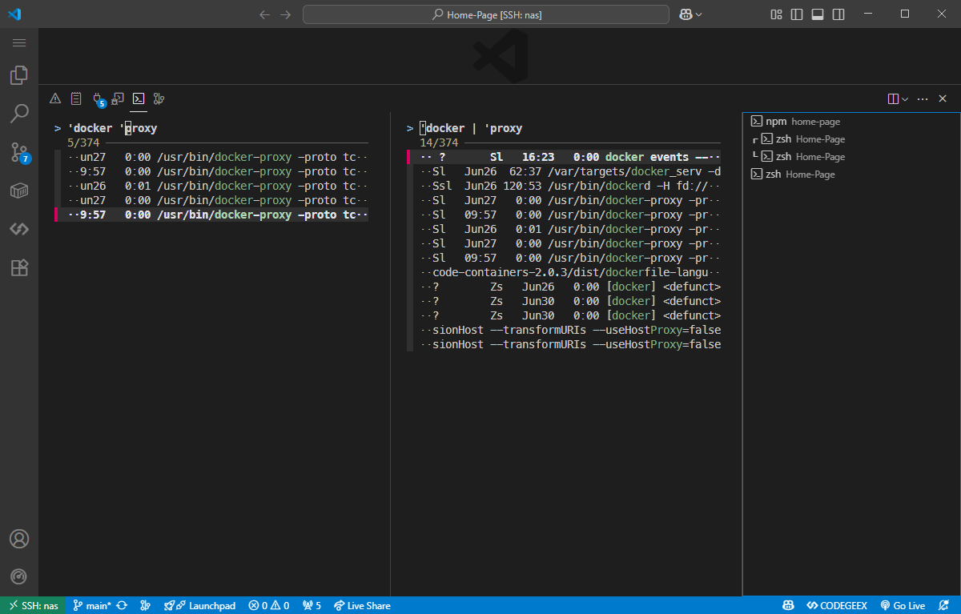Viewport: 961px width, 614px height.
Task: Go forward using the navigation arrow
Action: (286, 14)
